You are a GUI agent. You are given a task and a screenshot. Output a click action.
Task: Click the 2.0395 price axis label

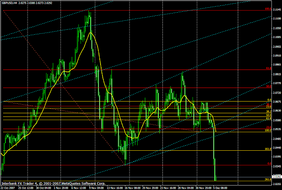point(277,157)
